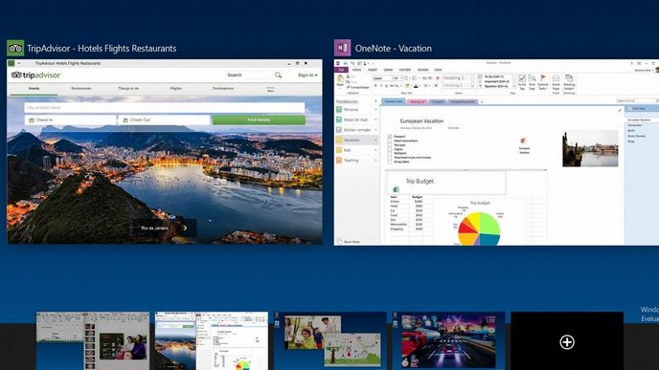Open the Sign in dropdown in TripAdvisor
This screenshot has height=370, width=659.
307,76
